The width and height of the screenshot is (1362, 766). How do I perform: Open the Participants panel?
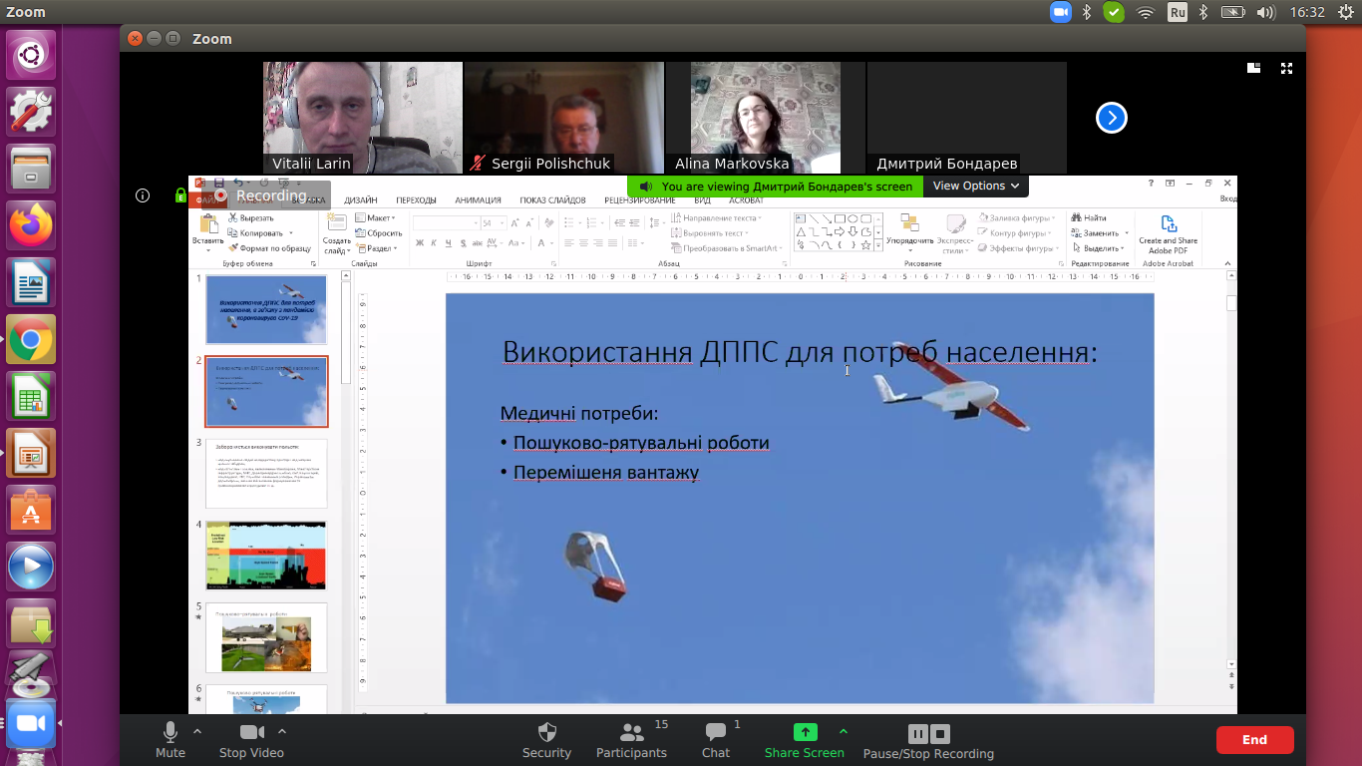pyautogui.click(x=631, y=740)
